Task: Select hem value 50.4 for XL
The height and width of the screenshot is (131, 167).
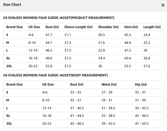Action: click(x=127, y=58)
